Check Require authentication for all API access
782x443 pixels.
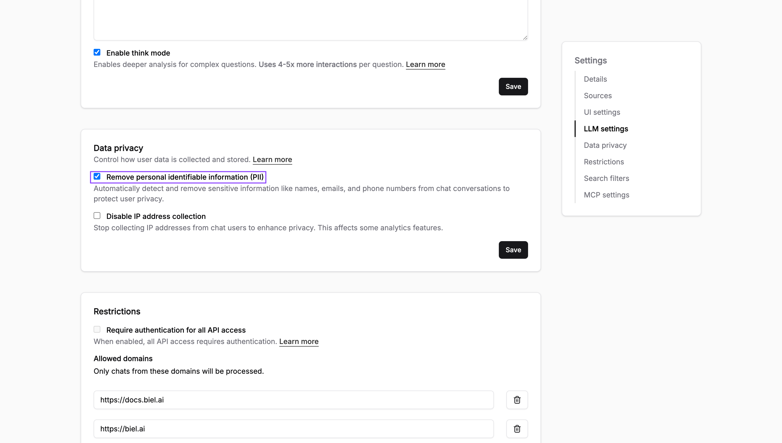[x=97, y=330]
